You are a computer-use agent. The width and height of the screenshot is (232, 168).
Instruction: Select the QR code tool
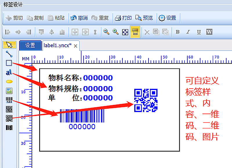[9, 118]
